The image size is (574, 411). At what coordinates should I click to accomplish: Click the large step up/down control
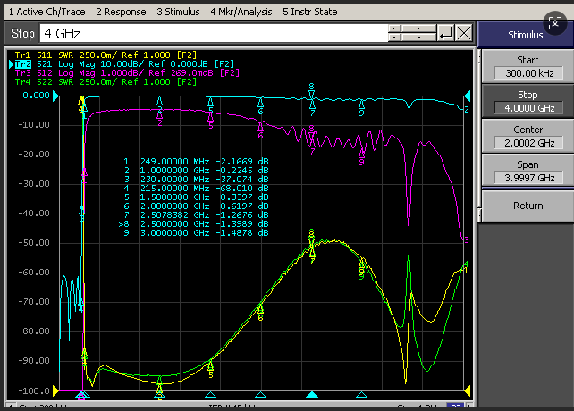(418, 34)
